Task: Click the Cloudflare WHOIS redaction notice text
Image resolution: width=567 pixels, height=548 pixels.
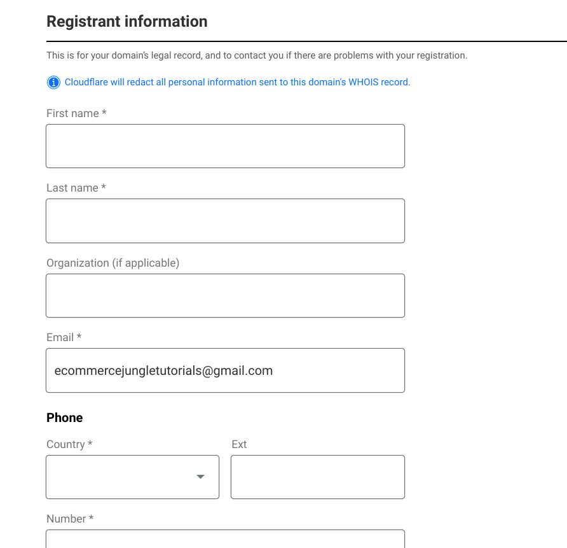Action: click(237, 83)
